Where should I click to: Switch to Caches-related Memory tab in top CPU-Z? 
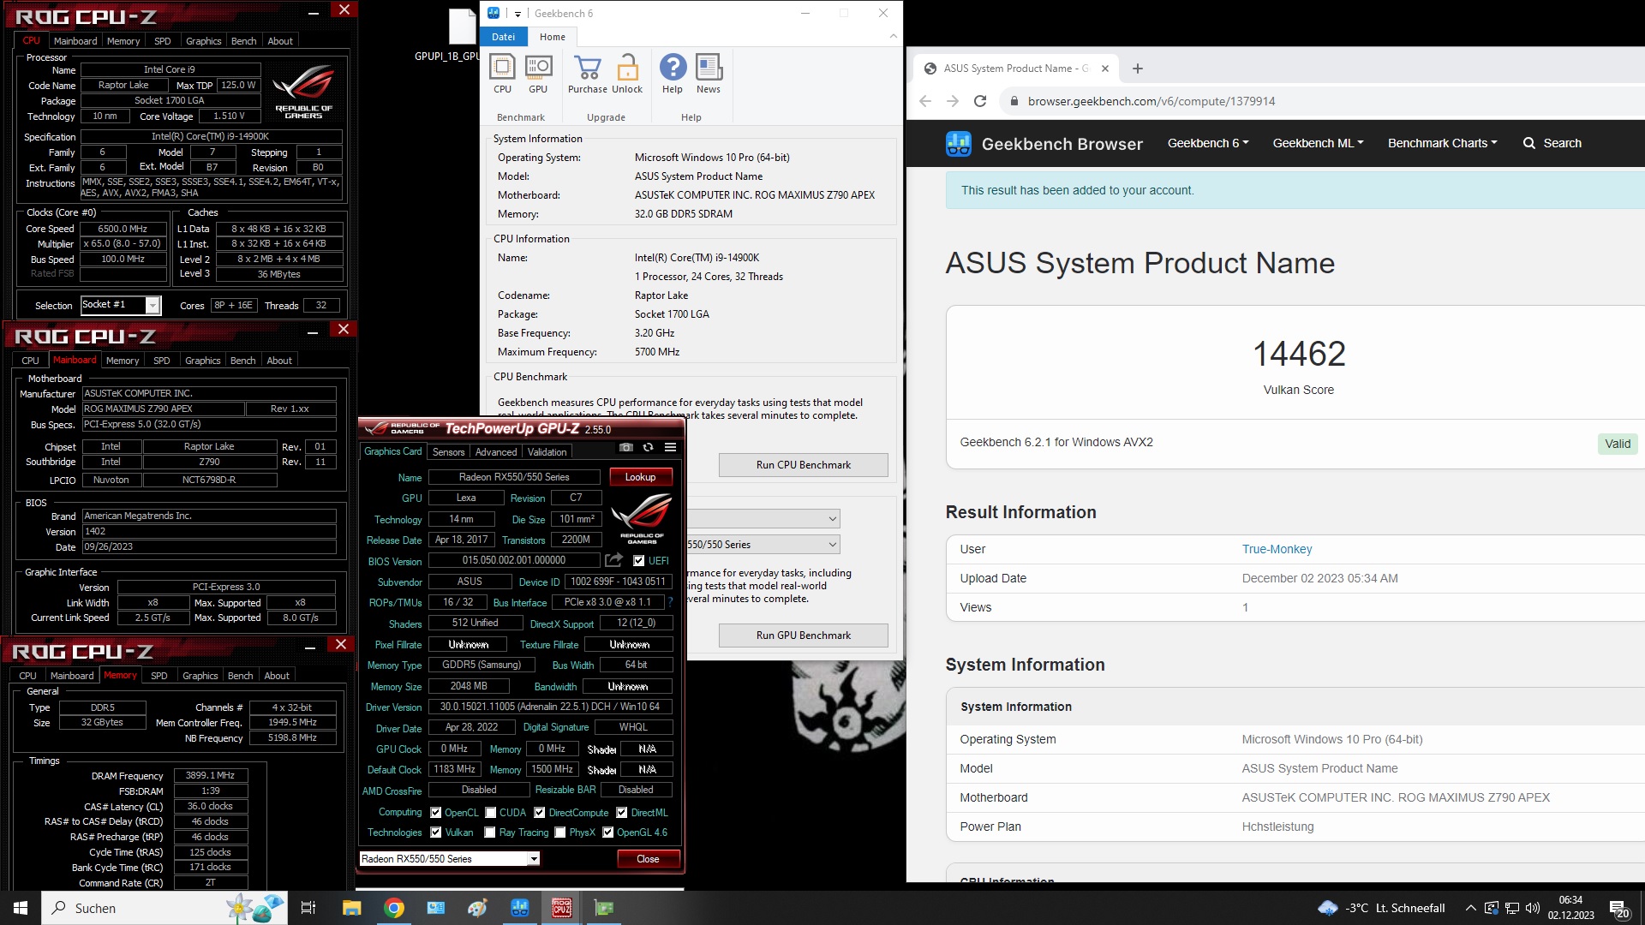[x=123, y=41]
